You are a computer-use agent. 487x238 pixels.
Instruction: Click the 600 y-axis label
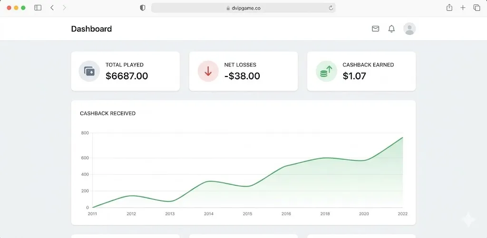click(x=85, y=158)
